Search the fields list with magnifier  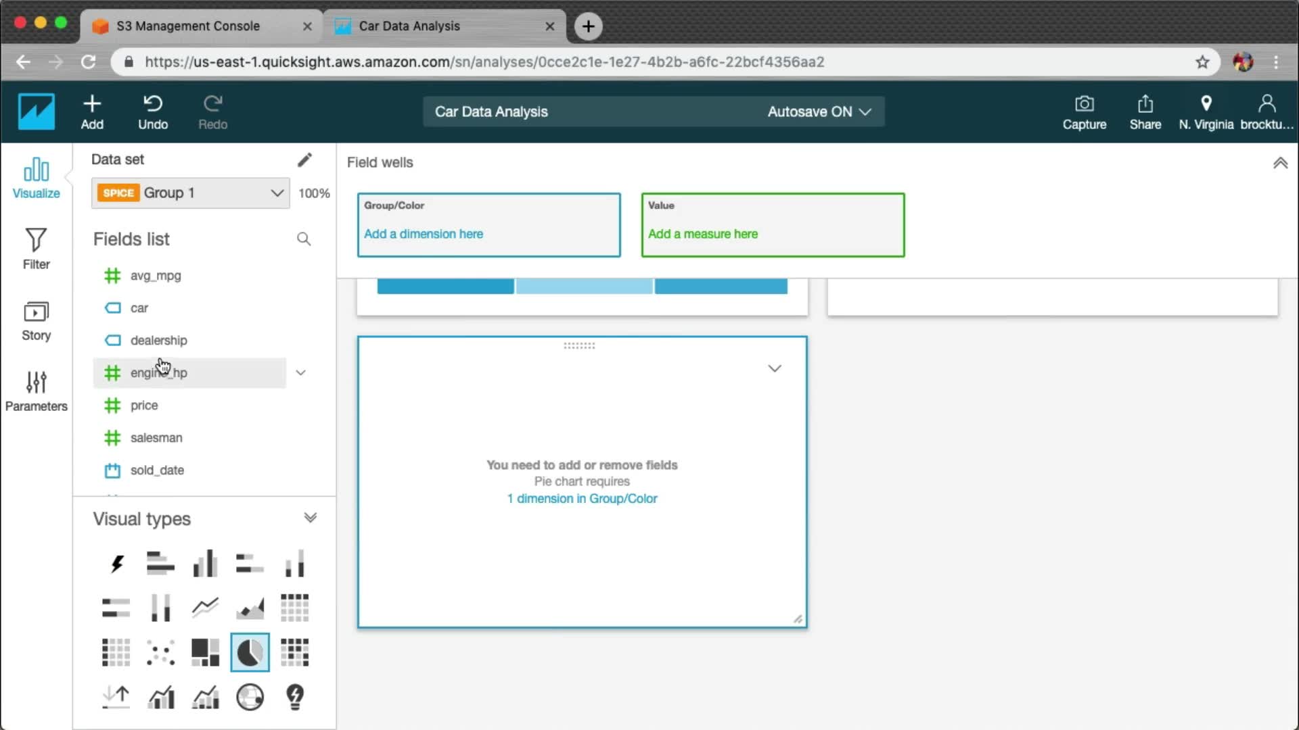[304, 239]
